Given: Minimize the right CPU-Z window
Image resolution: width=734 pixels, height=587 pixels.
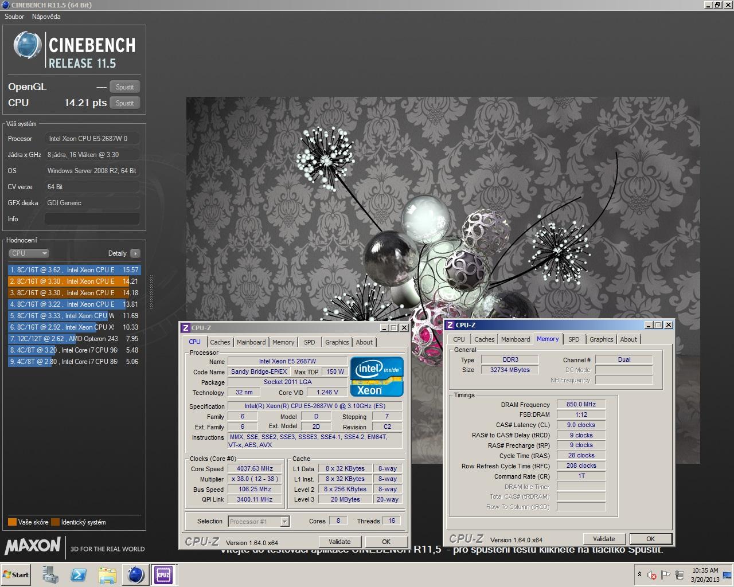Looking at the screenshot, I should (649, 325).
